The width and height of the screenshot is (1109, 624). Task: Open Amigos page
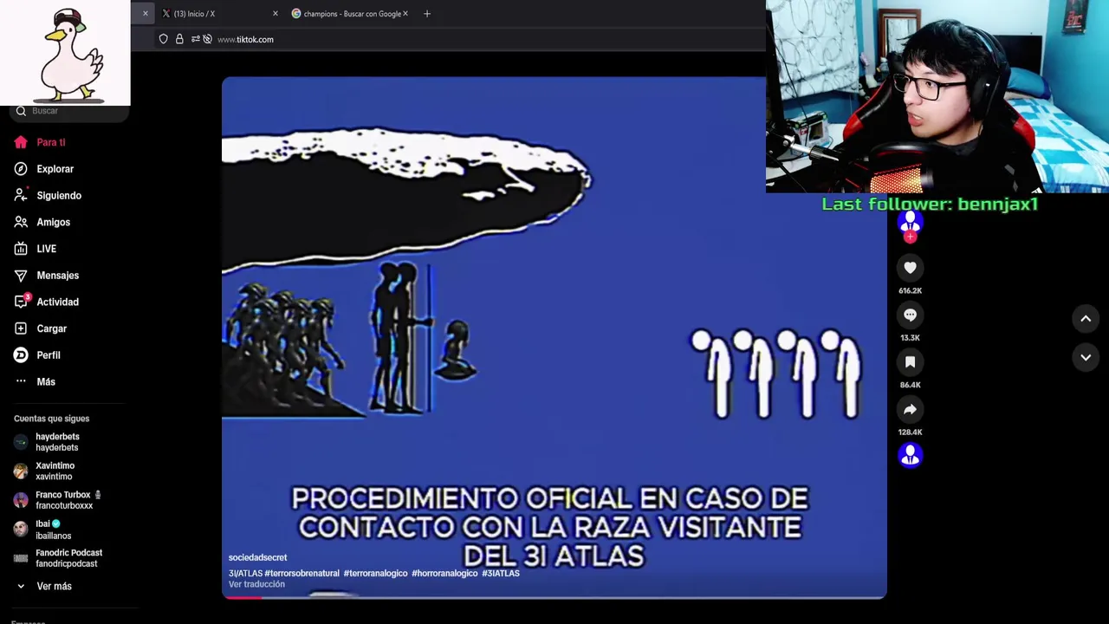[53, 222]
